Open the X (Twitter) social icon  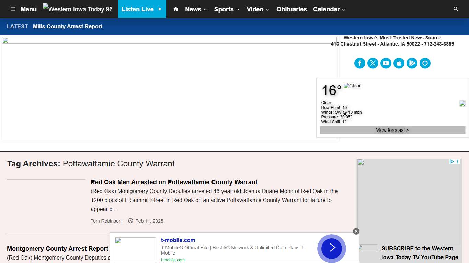pyautogui.click(x=373, y=63)
